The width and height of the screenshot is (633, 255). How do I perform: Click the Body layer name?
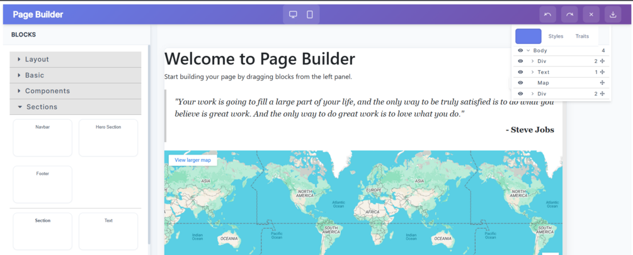pyautogui.click(x=540, y=50)
